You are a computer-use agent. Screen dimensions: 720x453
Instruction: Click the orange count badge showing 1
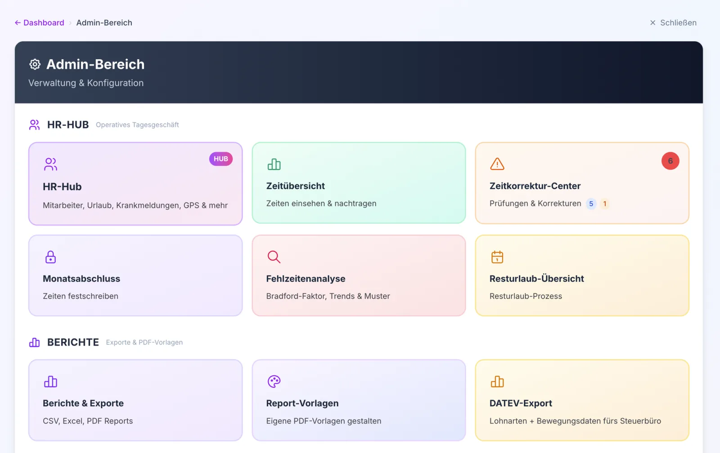[605, 204]
